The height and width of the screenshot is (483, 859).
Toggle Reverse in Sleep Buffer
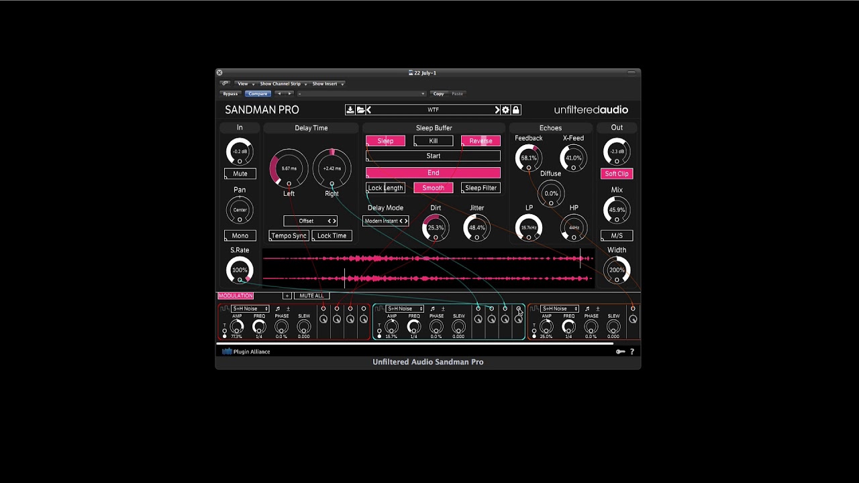coord(481,141)
